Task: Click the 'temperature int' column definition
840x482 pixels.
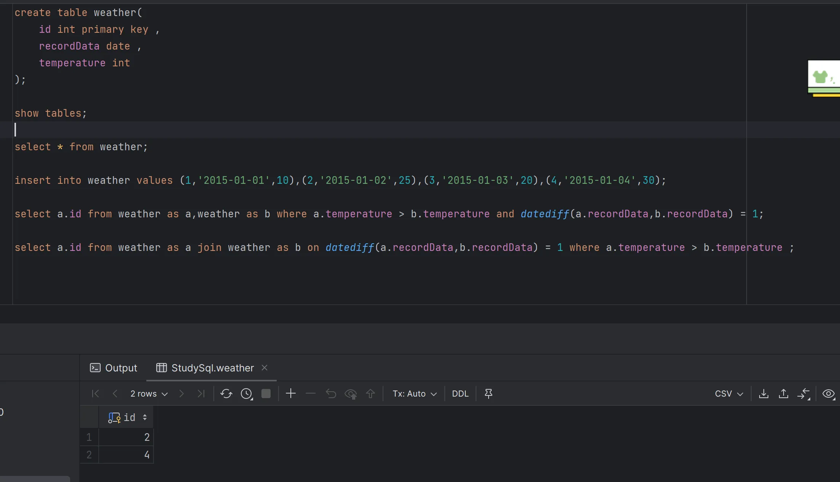Action: pos(85,63)
